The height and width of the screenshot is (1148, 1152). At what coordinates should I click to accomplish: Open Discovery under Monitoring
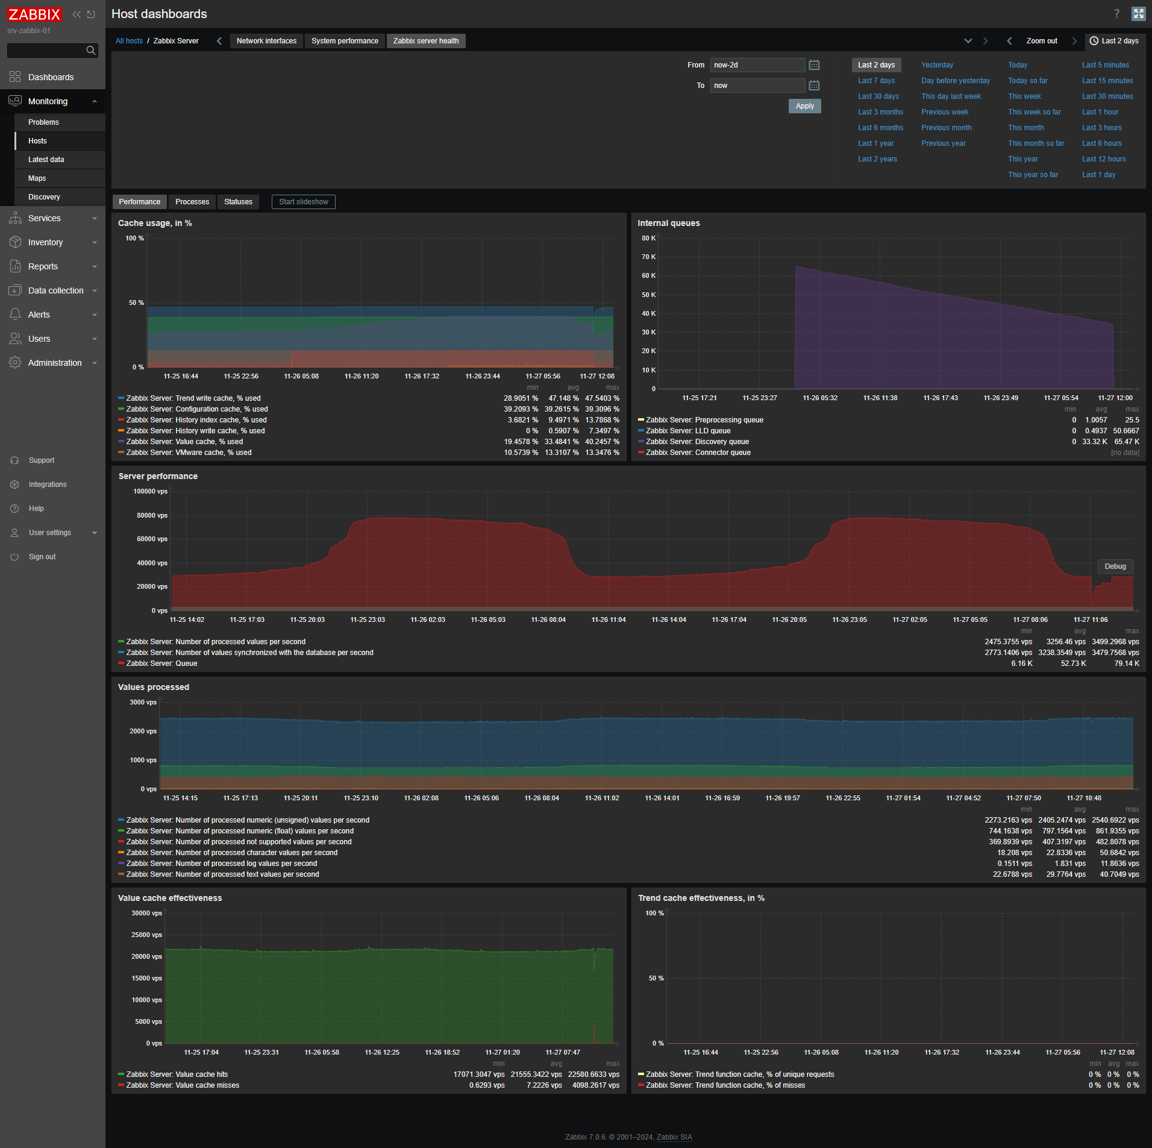(60, 197)
